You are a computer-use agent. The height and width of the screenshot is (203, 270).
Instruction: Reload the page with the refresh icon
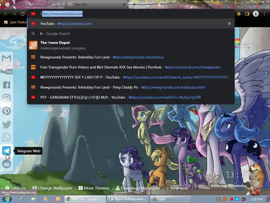pyautogui.click(x=23, y=14)
